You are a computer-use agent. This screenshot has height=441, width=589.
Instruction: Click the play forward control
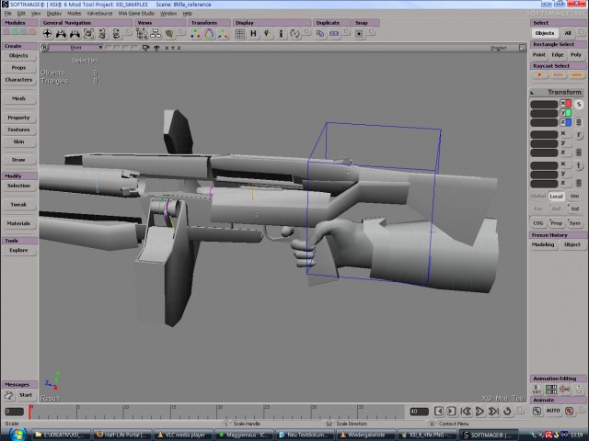point(479,412)
